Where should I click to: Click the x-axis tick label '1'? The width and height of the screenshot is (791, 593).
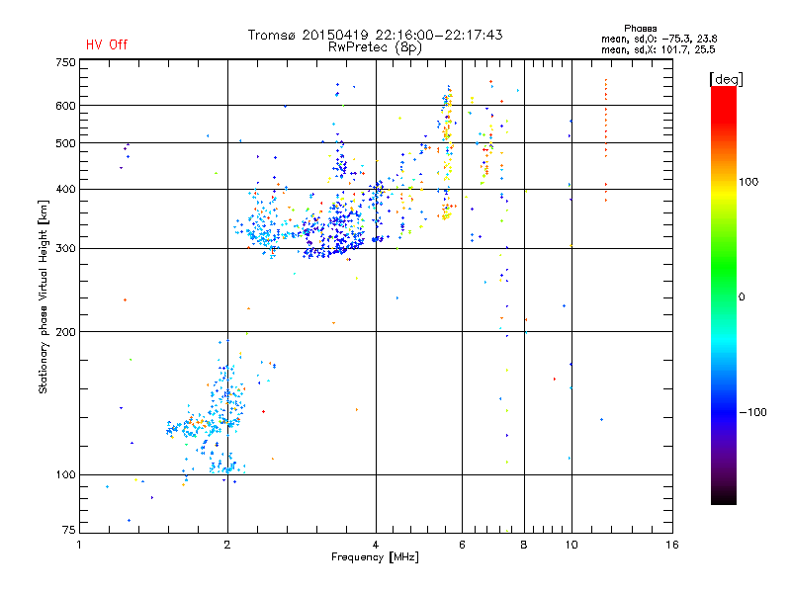point(79,545)
